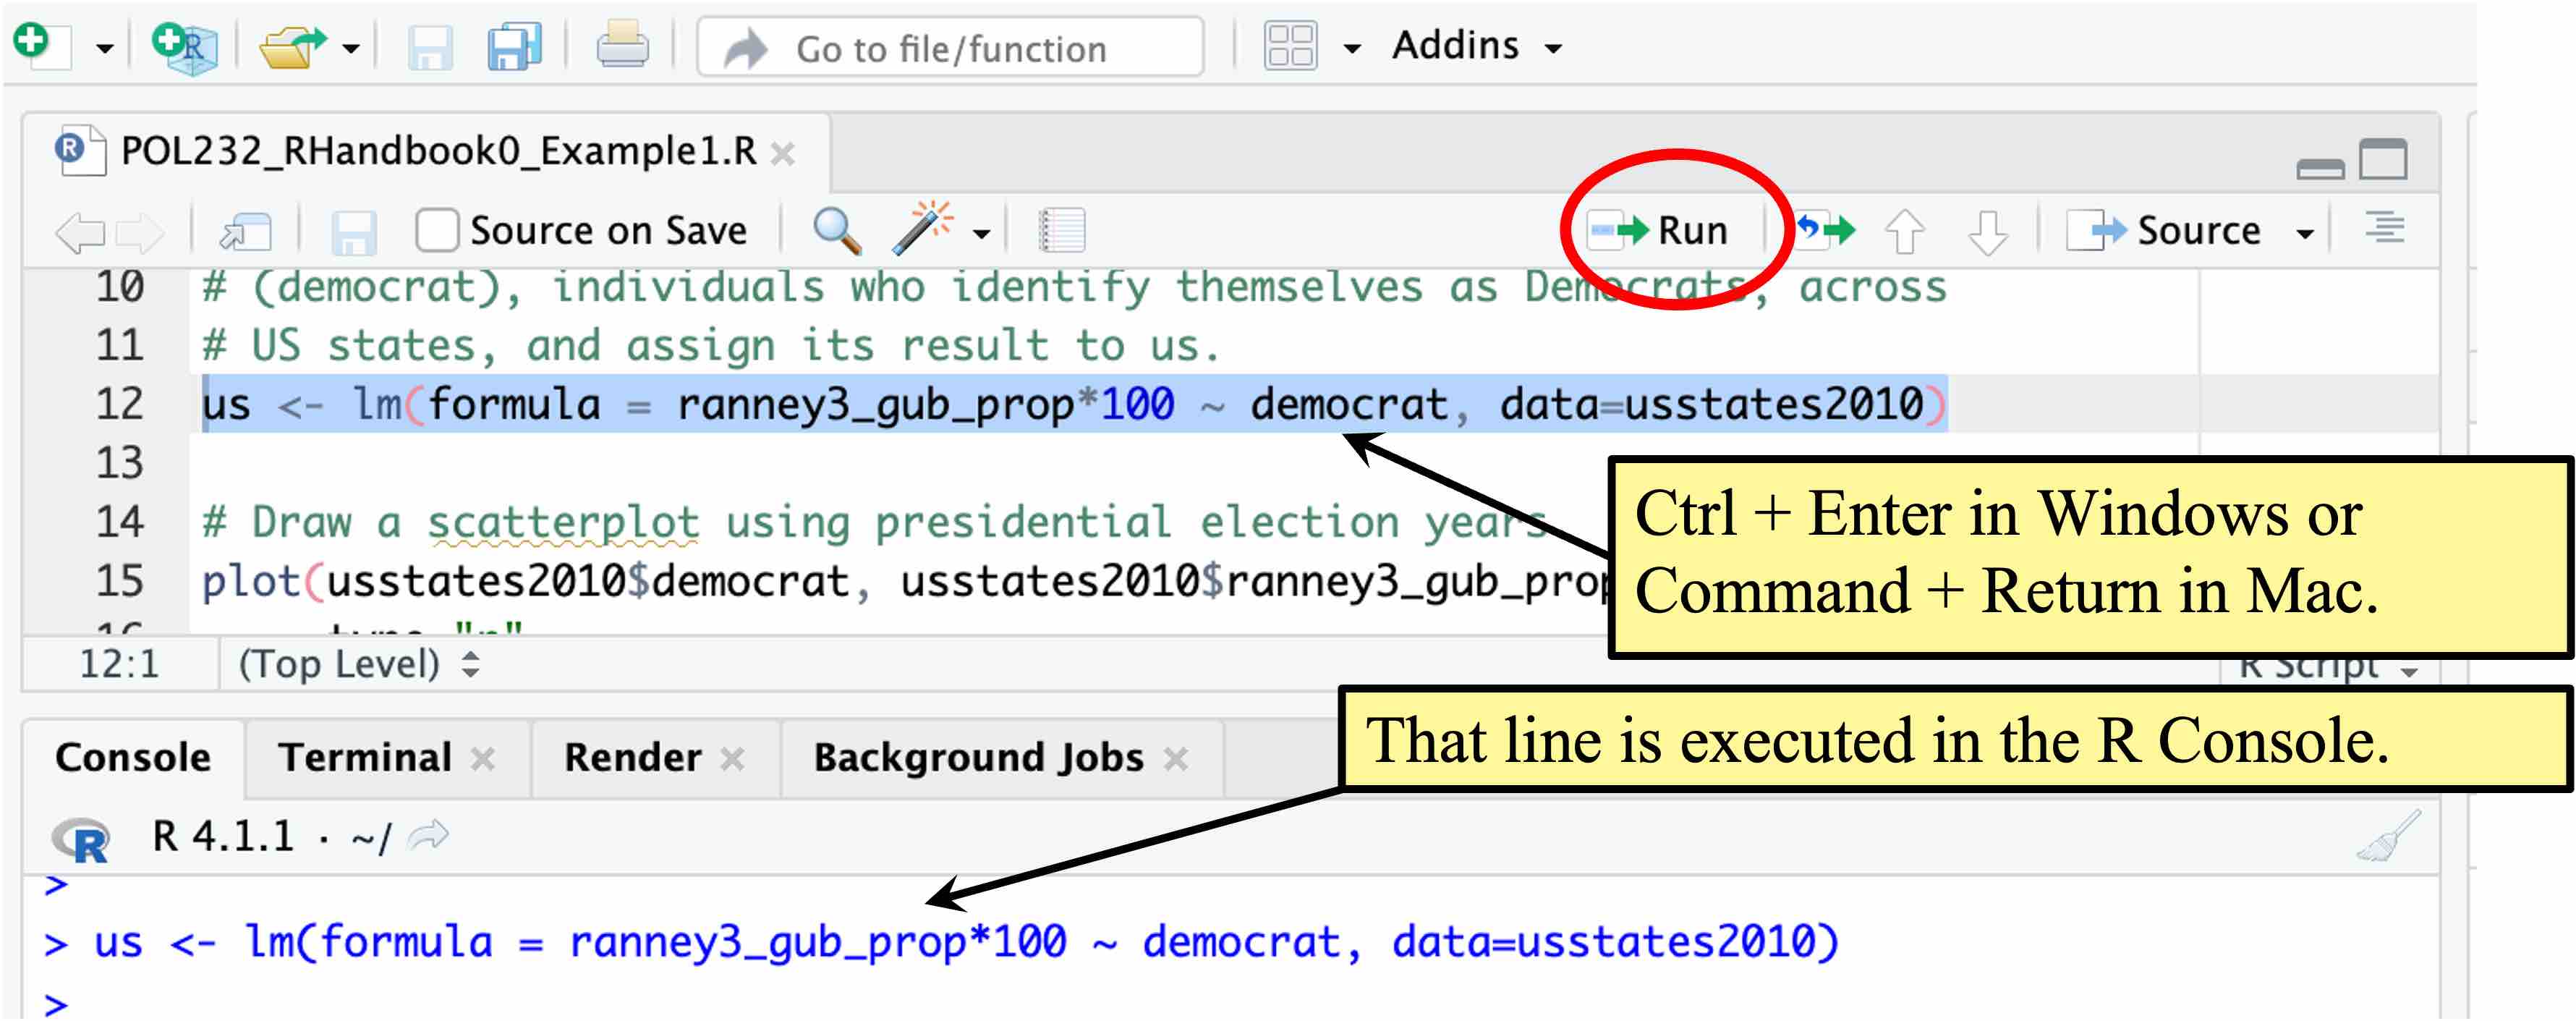
Task: Toggle the Source on Save checkbox
Action: 438,230
